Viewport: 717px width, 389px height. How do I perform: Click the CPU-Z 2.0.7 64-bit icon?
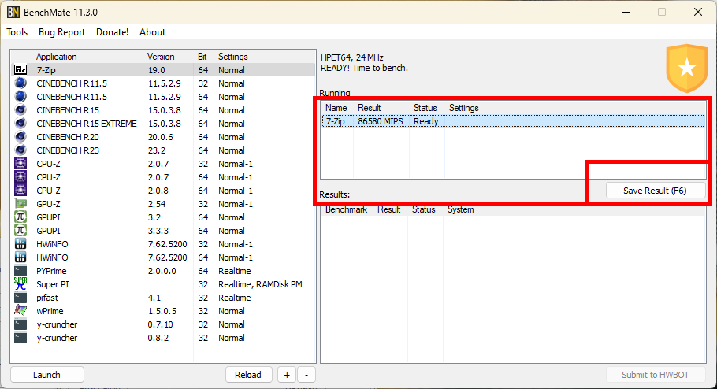tap(20, 177)
